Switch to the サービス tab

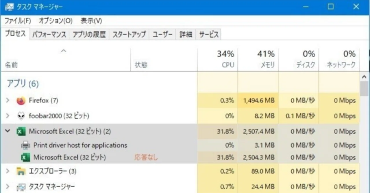(208, 35)
